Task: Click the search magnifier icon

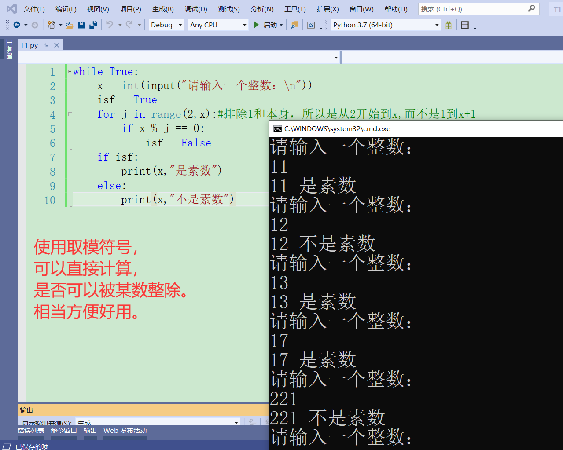Action: (532, 8)
